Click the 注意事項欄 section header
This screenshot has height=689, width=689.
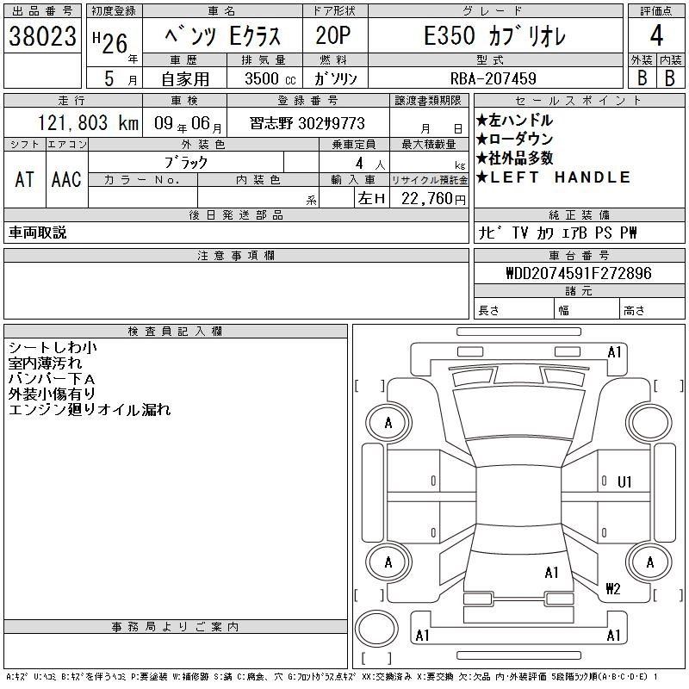(236, 256)
